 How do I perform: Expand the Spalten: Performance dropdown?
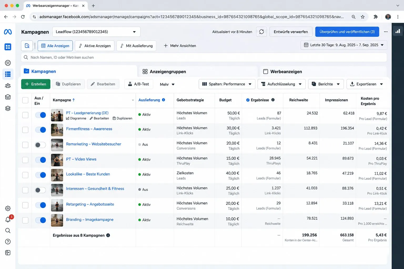227,84
